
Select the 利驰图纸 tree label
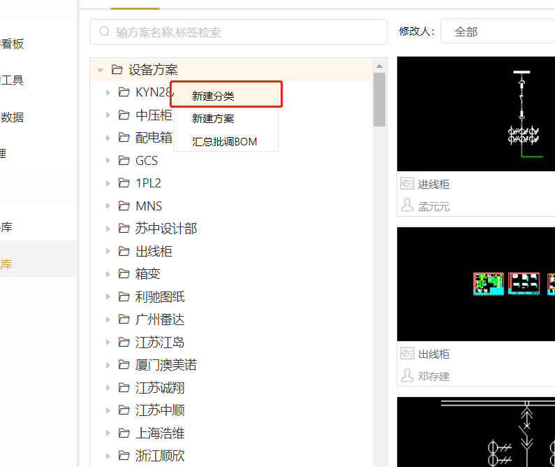160,296
